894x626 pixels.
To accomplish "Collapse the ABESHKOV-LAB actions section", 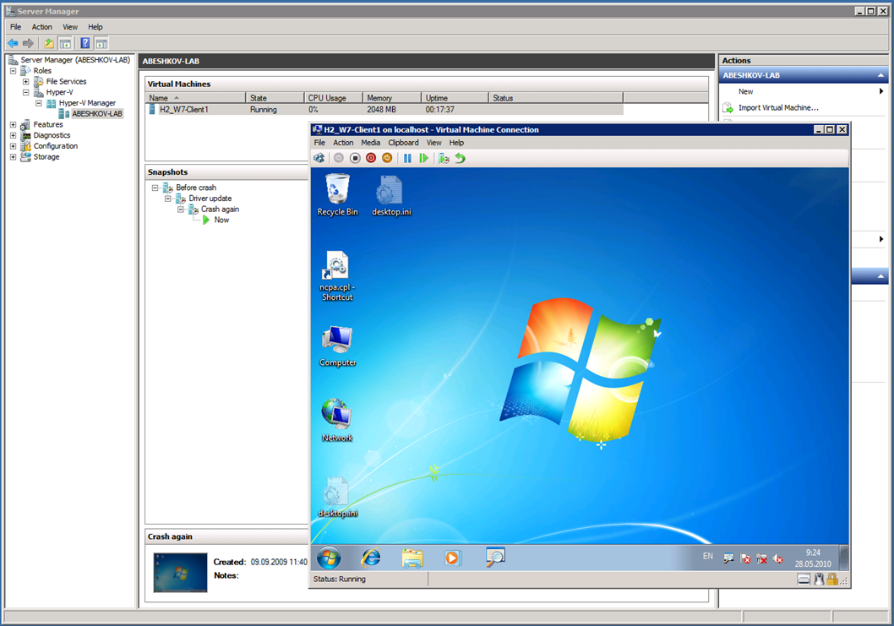I will 880,75.
